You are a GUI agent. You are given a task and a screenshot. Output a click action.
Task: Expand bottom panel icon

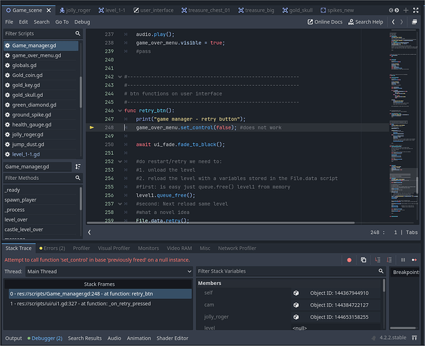click(x=415, y=338)
